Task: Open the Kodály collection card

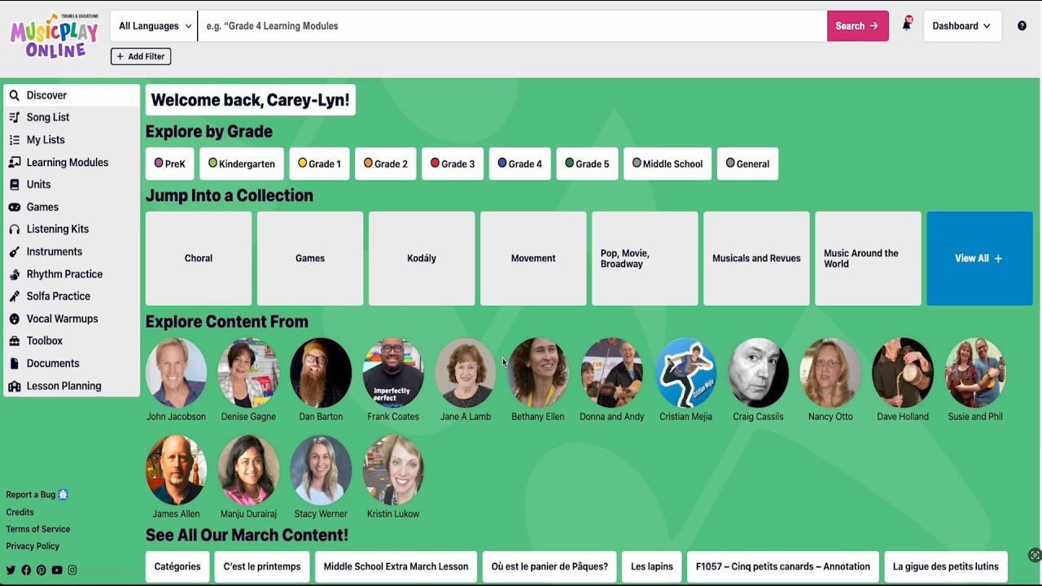Action: tap(422, 258)
